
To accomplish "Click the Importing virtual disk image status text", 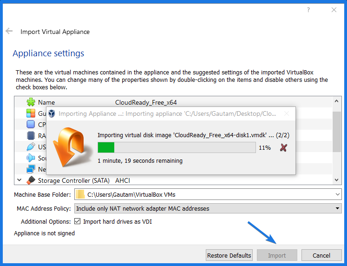I will coord(193,135).
